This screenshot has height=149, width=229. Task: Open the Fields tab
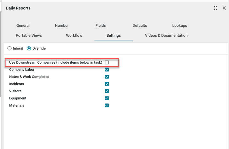pos(100,26)
